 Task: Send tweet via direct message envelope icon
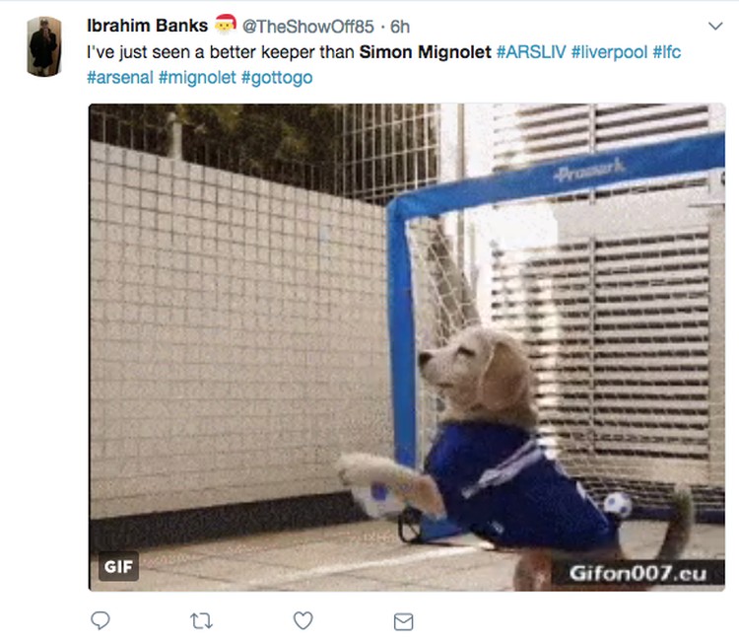click(403, 621)
